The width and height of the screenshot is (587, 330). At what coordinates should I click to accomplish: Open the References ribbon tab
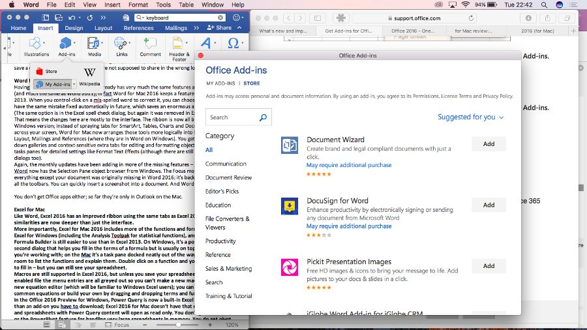pyautogui.click(x=138, y=27)
